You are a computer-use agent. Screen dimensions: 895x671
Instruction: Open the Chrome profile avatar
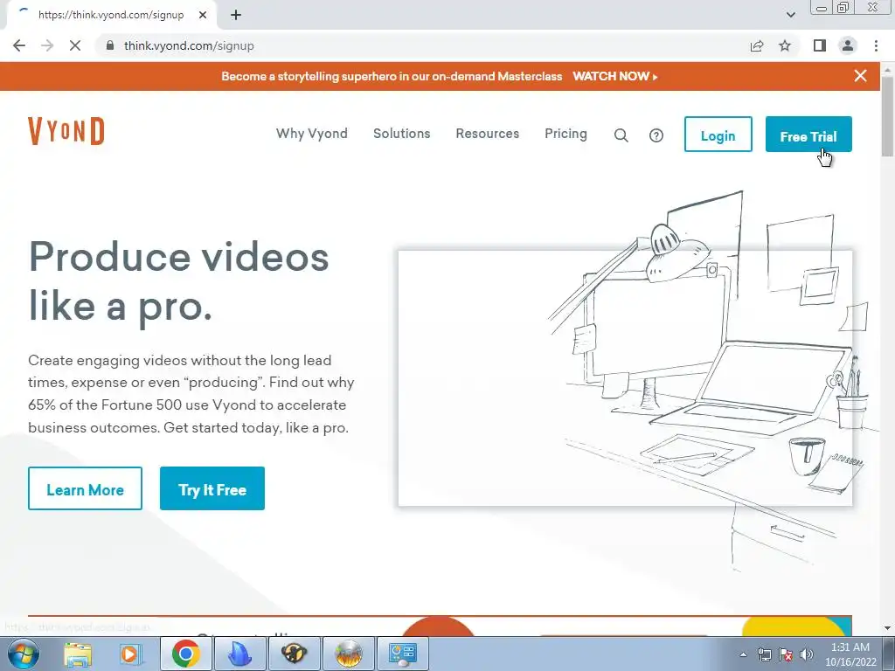click(848, 45)
